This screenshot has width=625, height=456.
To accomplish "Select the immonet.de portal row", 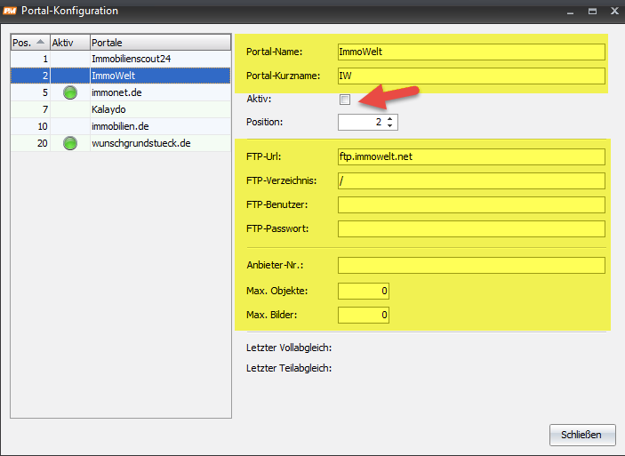I will click(x=120, y=92).
